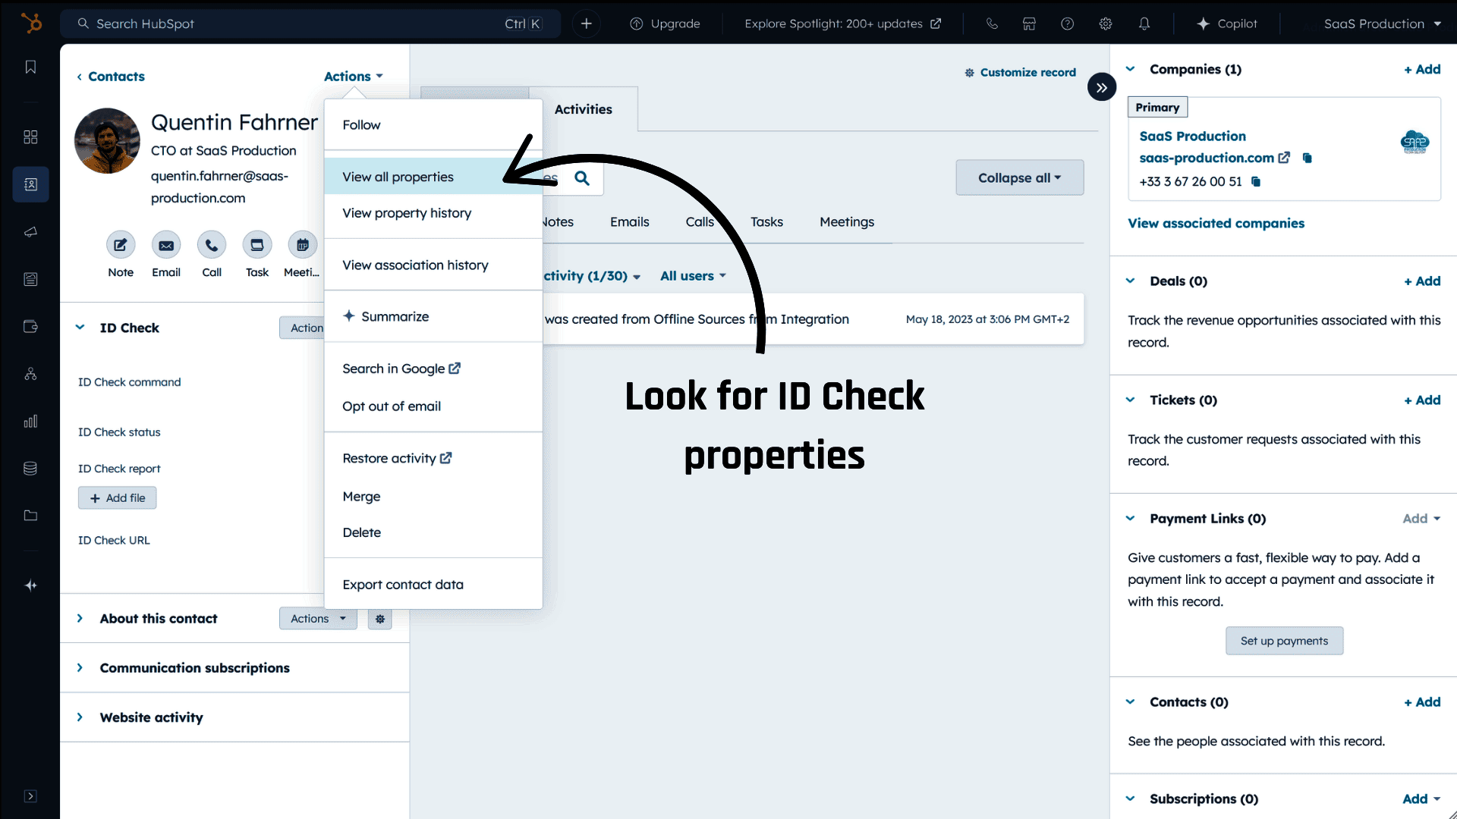Open the notifications bell icon

pos(1144,24)
